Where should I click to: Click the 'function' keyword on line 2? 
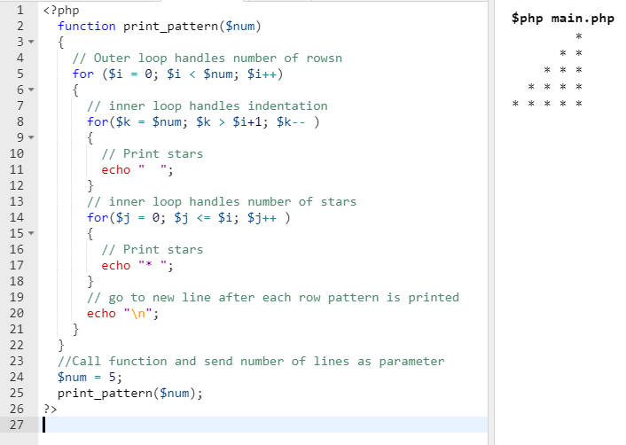coord(87,27)
